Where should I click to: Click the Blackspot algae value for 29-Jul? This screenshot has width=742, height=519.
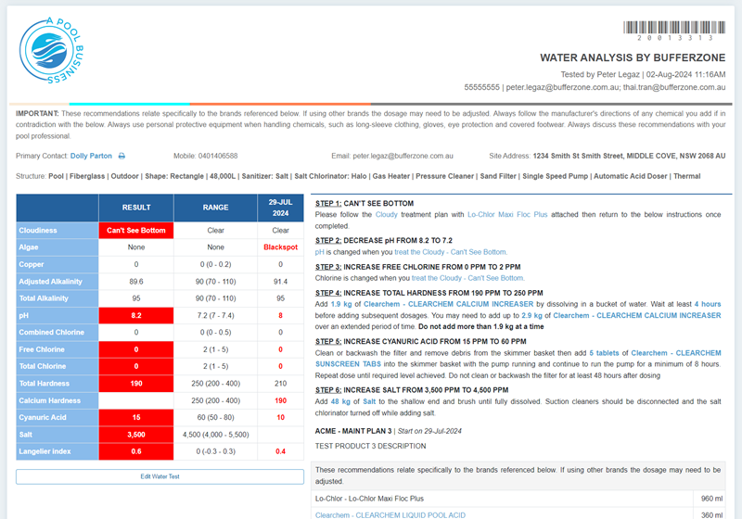pyautogui.click(x=281, y=247)
